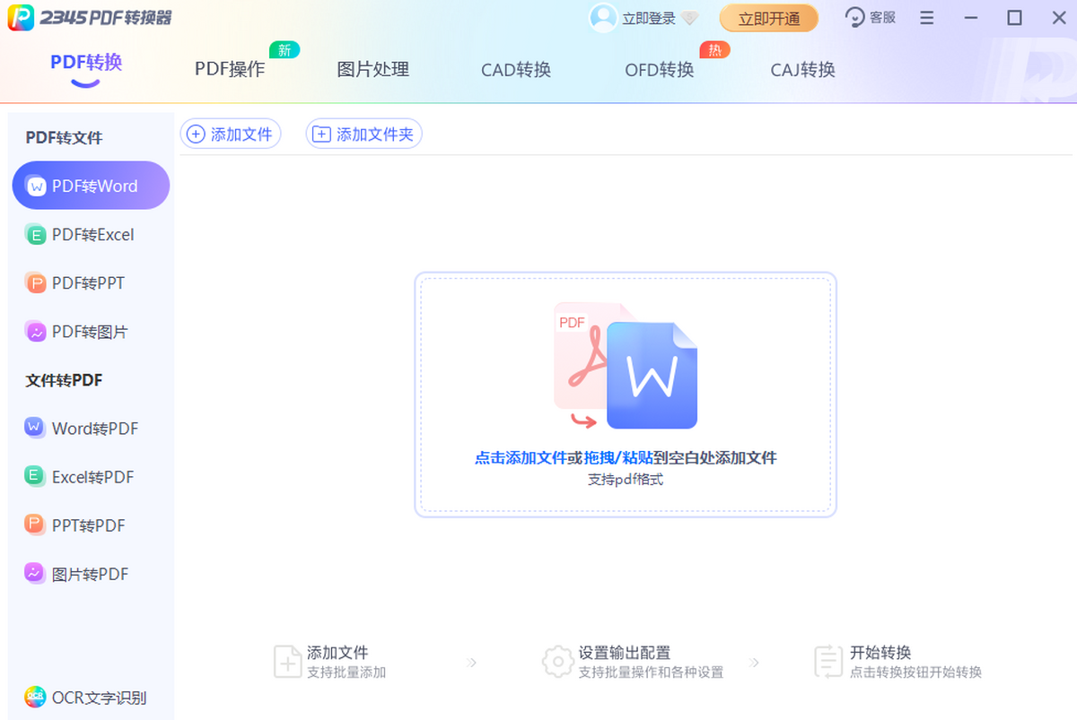The width and height of the screenshot is (1077, 720).
Task: Click the 客服 support label
Action: pyautogui.click(x=883, y=18)
